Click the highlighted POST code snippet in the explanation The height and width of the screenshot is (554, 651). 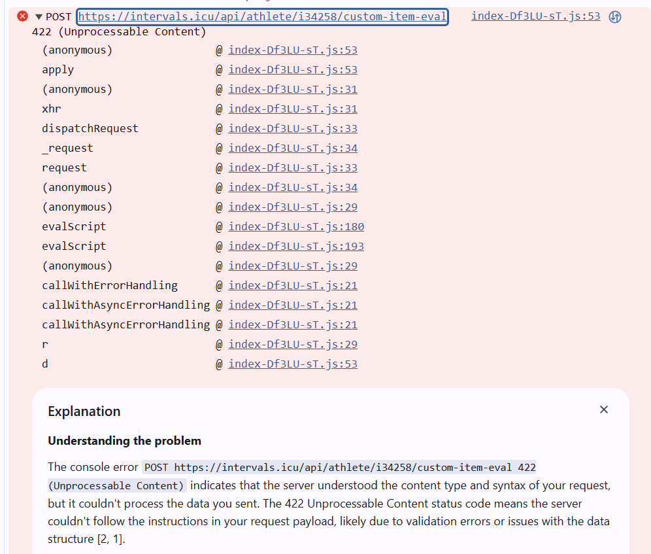click(x=340, y=468)
